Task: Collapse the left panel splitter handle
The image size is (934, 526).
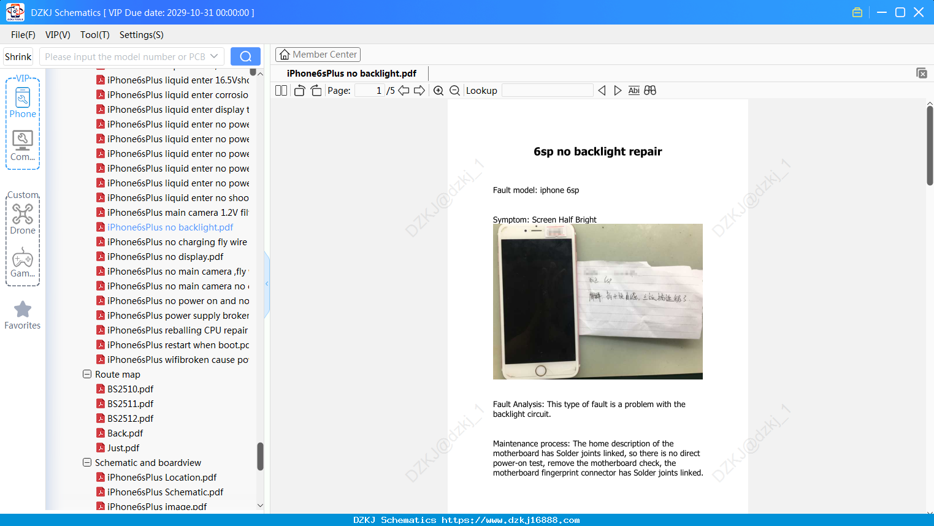Action: 267,284
